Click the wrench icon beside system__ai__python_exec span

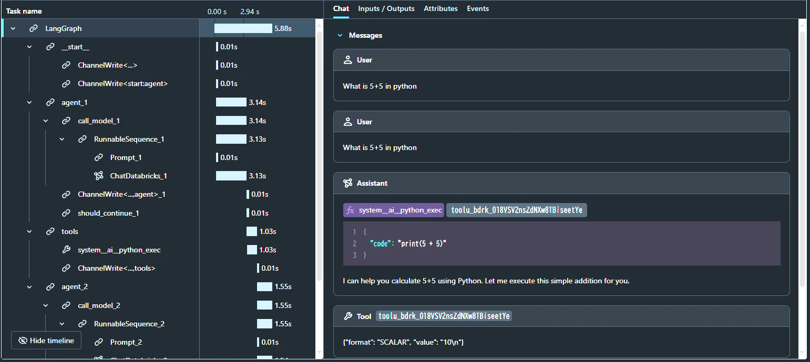click(x=66, y=250)
